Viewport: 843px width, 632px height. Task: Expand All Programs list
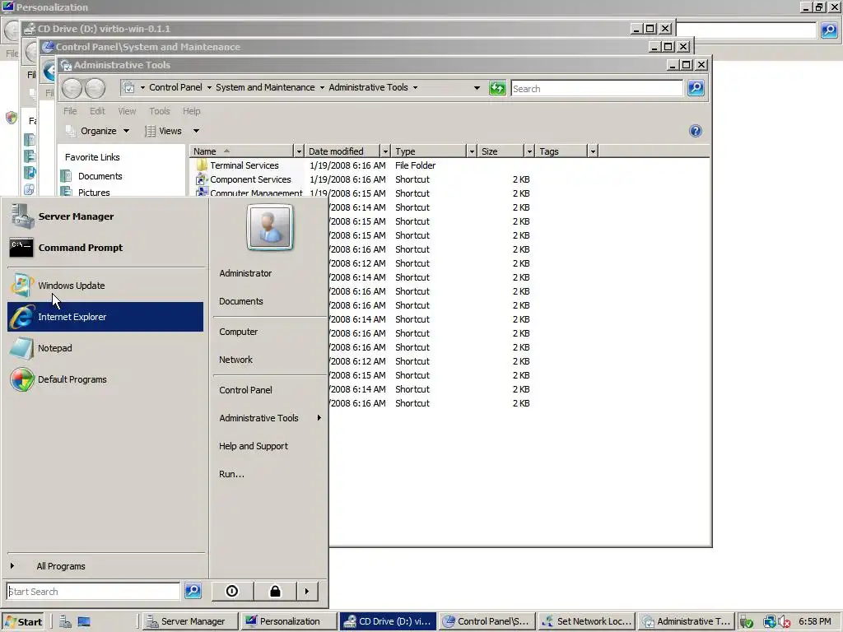point(61,566)
